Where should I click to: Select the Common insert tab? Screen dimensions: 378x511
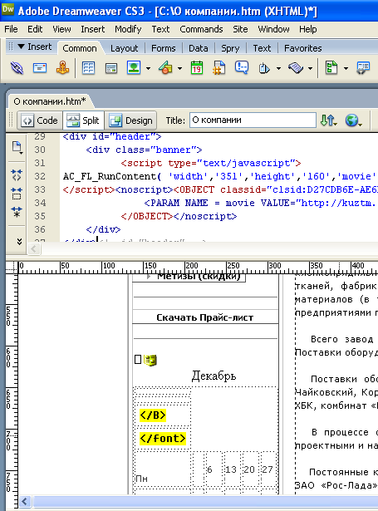coord(80,48)
